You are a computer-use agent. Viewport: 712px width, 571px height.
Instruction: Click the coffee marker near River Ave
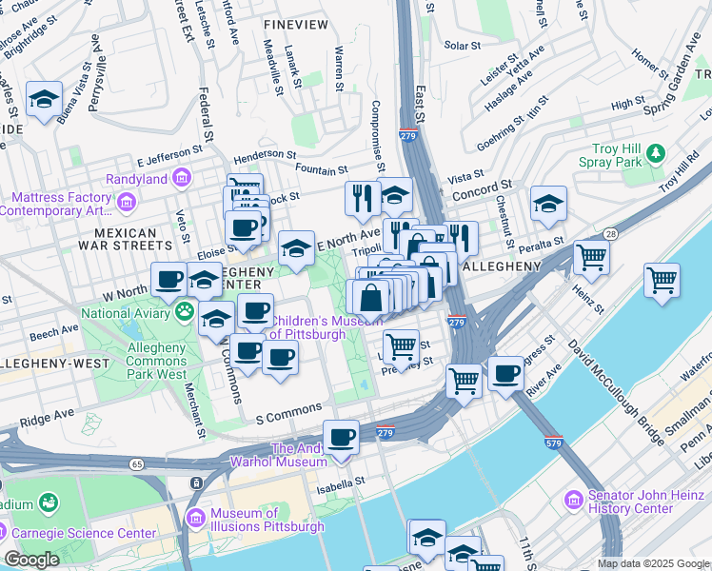point(505,375)
